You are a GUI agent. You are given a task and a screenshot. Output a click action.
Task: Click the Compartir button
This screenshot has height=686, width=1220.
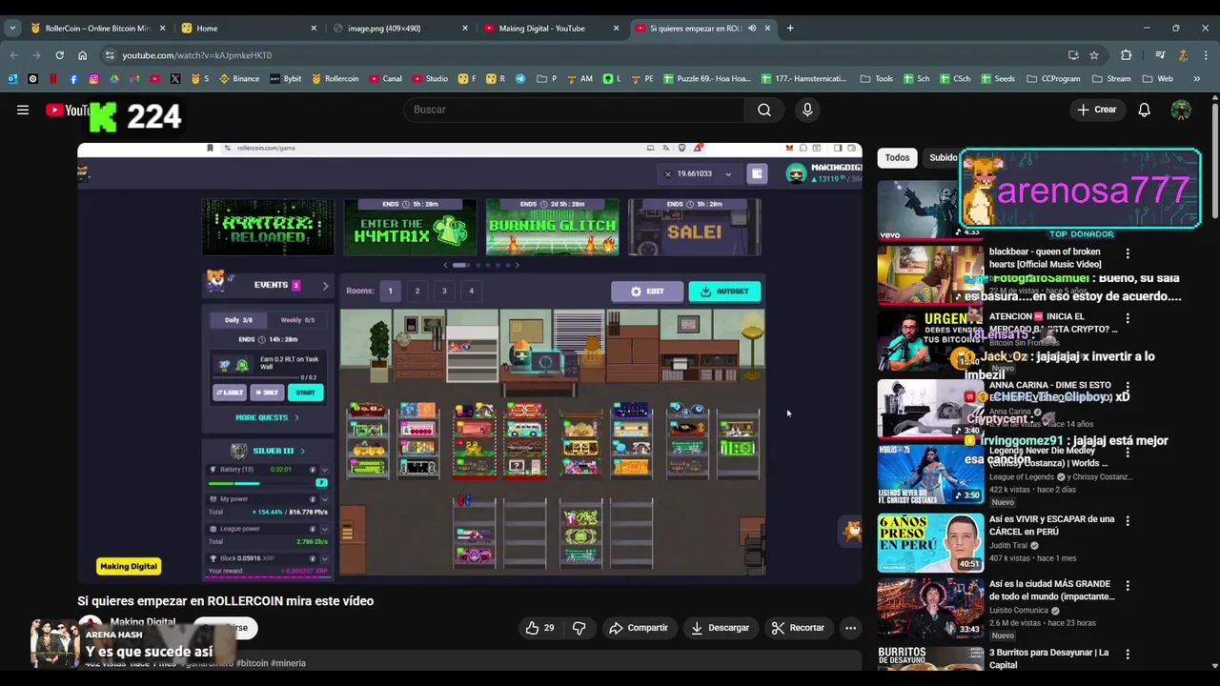pos(639,628)
